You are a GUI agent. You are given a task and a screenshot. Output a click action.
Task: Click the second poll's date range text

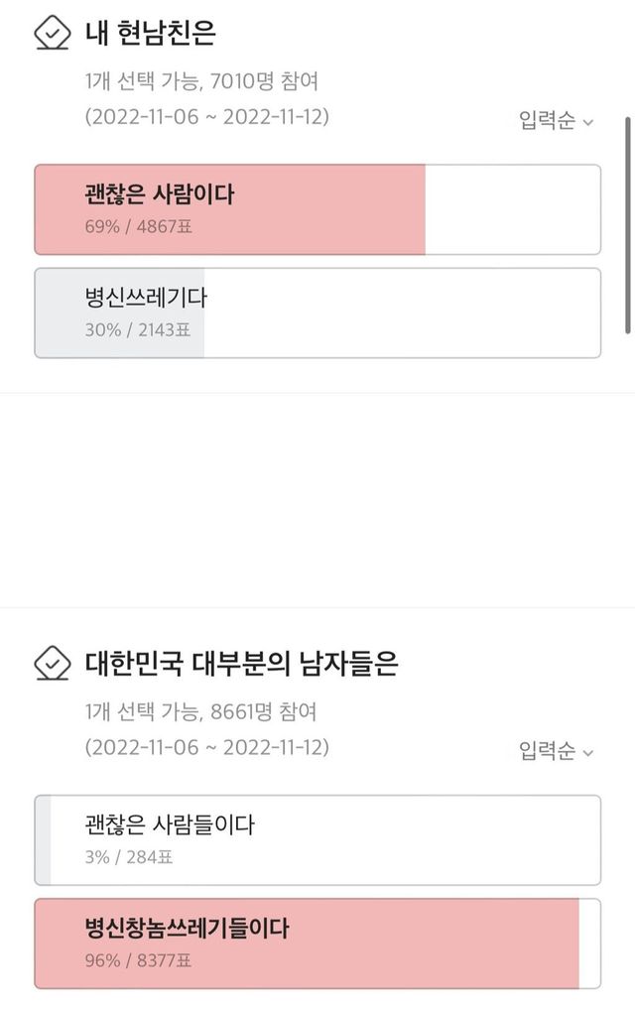point(206,746)
